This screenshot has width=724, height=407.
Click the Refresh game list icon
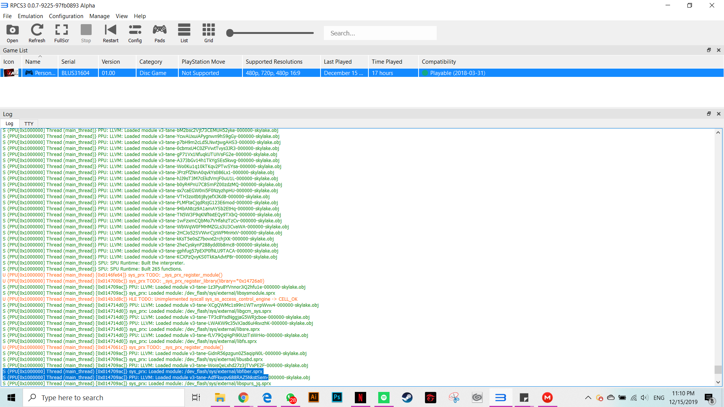pyautogui.click(x=37, y=33)
